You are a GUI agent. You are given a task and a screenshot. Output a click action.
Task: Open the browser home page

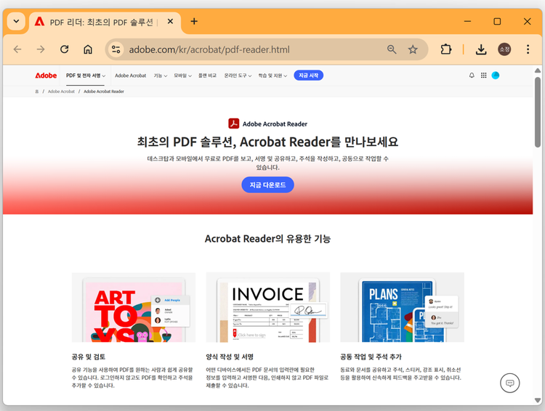click(x=88, y=49)
